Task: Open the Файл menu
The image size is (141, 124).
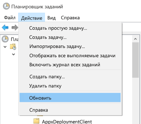Action: [x=10, y=18]
